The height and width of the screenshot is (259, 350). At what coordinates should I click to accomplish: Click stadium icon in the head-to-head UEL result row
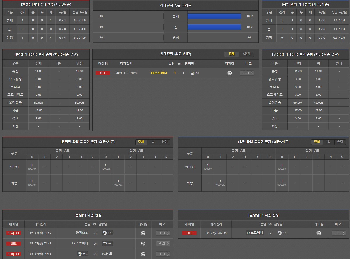click(x=230, y=73)
